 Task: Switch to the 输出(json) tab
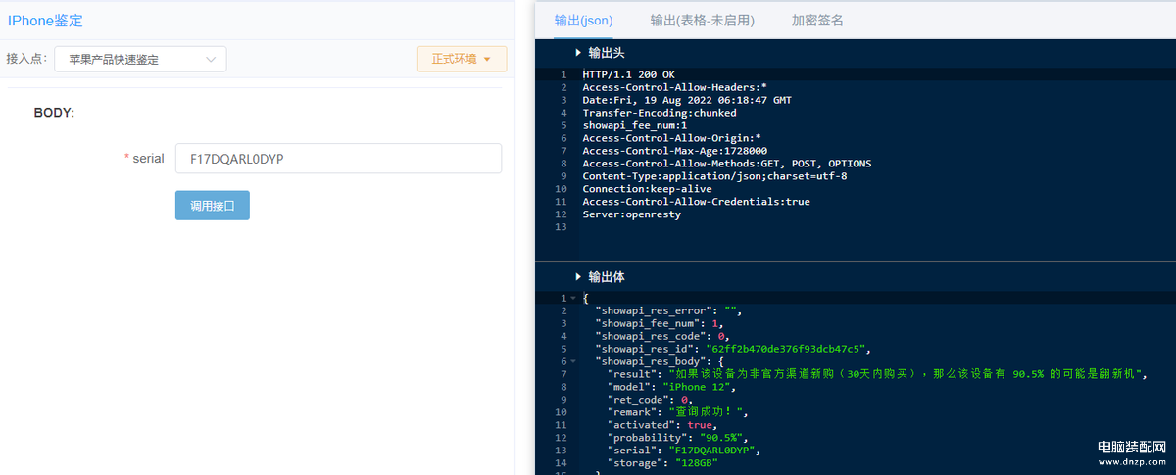click(x=583, y=20)
